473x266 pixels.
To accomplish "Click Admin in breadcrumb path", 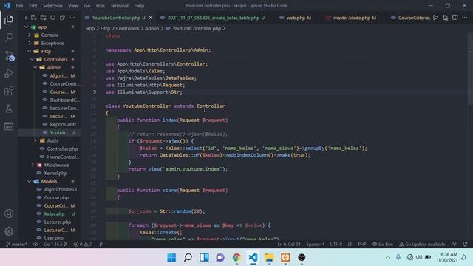I will [152, 28].
